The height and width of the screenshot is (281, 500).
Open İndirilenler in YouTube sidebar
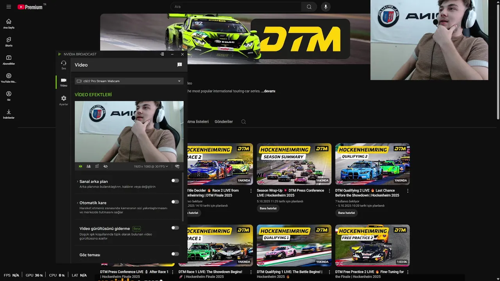(9, 114)
